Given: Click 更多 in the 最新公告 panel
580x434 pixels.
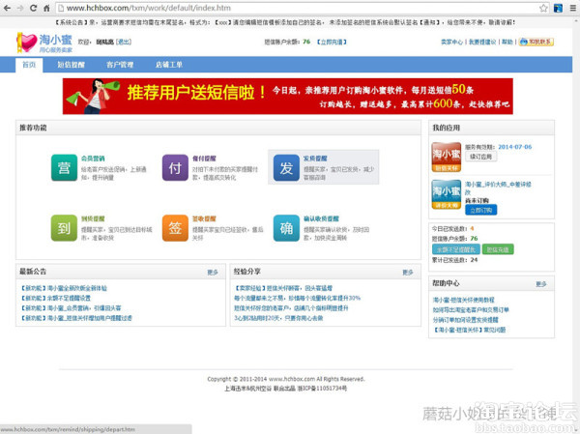Looking at the screenshot, I should pos(213,273).
